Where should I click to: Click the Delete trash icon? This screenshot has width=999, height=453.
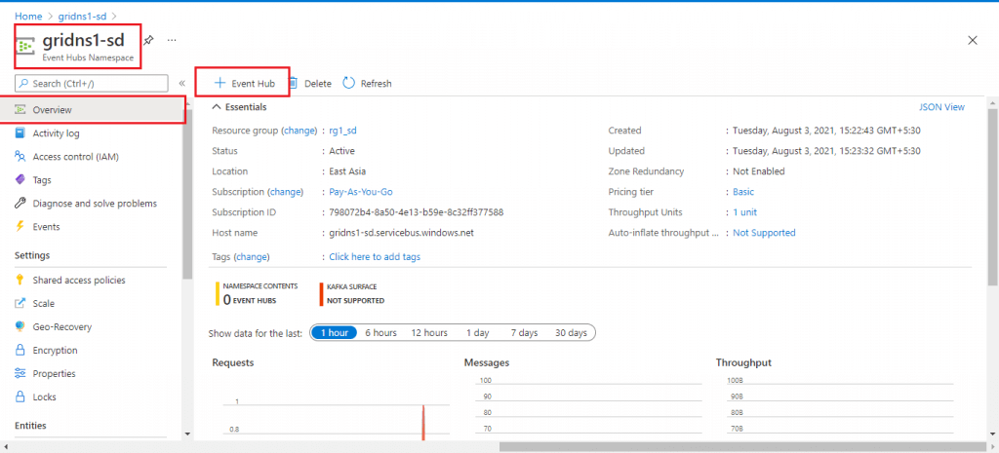pos(293,84)
